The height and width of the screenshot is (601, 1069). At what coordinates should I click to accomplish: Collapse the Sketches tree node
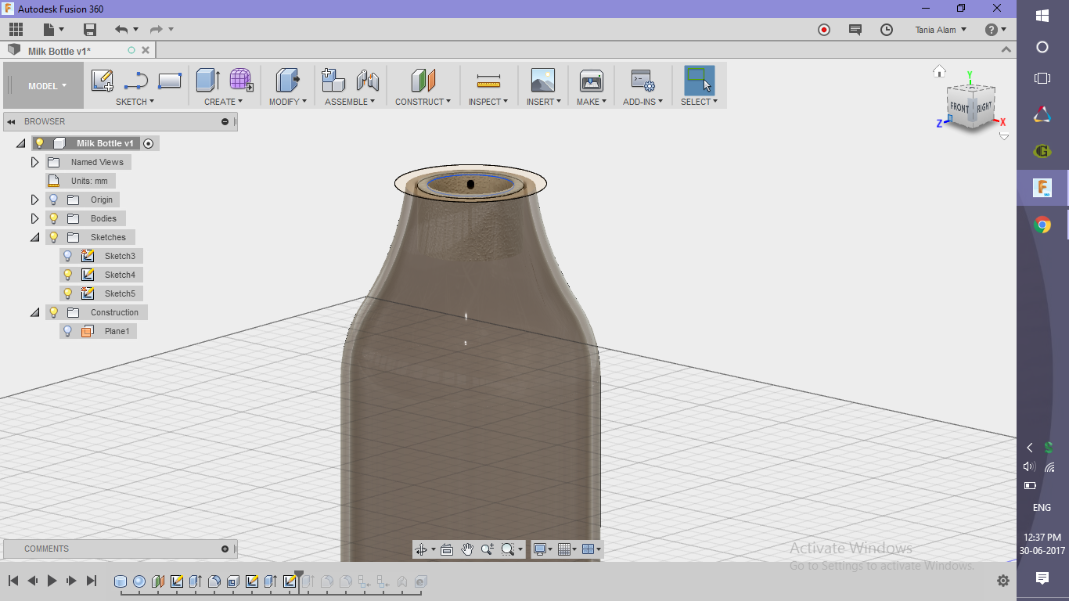point(34,237)
